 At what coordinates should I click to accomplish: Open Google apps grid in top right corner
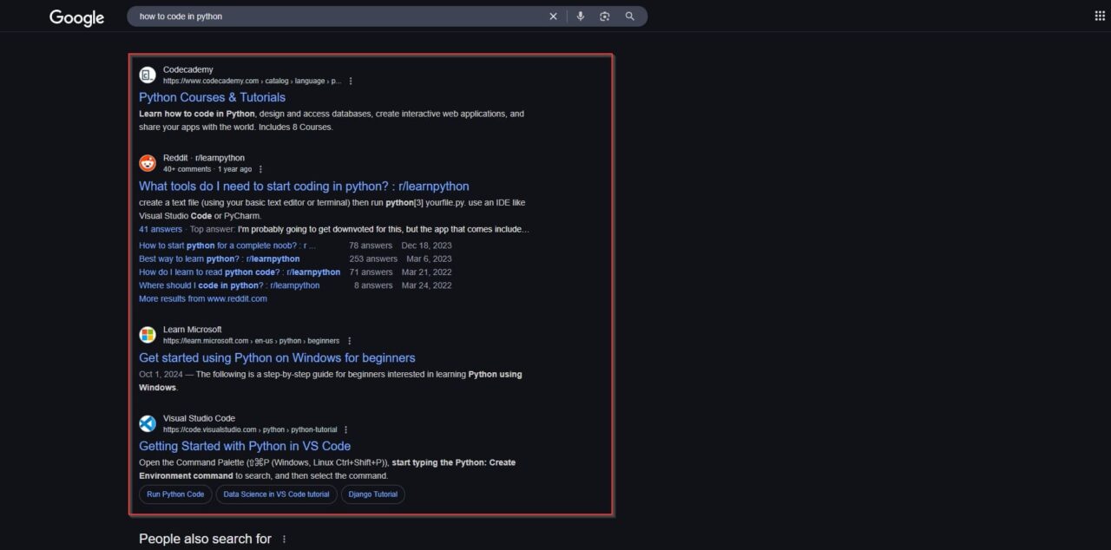tap(1098, 15)
